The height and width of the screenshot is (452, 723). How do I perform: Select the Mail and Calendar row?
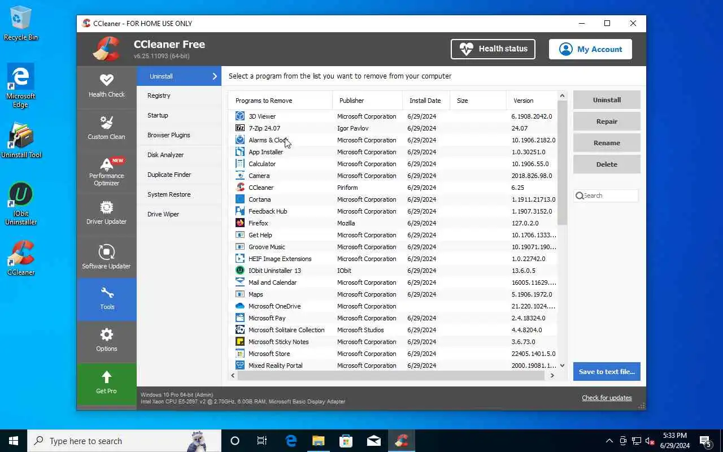(393, 282)
